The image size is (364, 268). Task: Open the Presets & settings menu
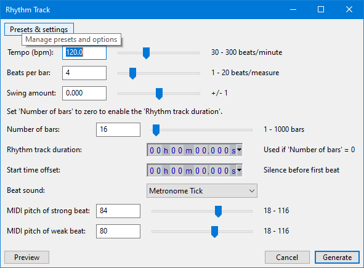pyautogui.click(x=39, y=29)
